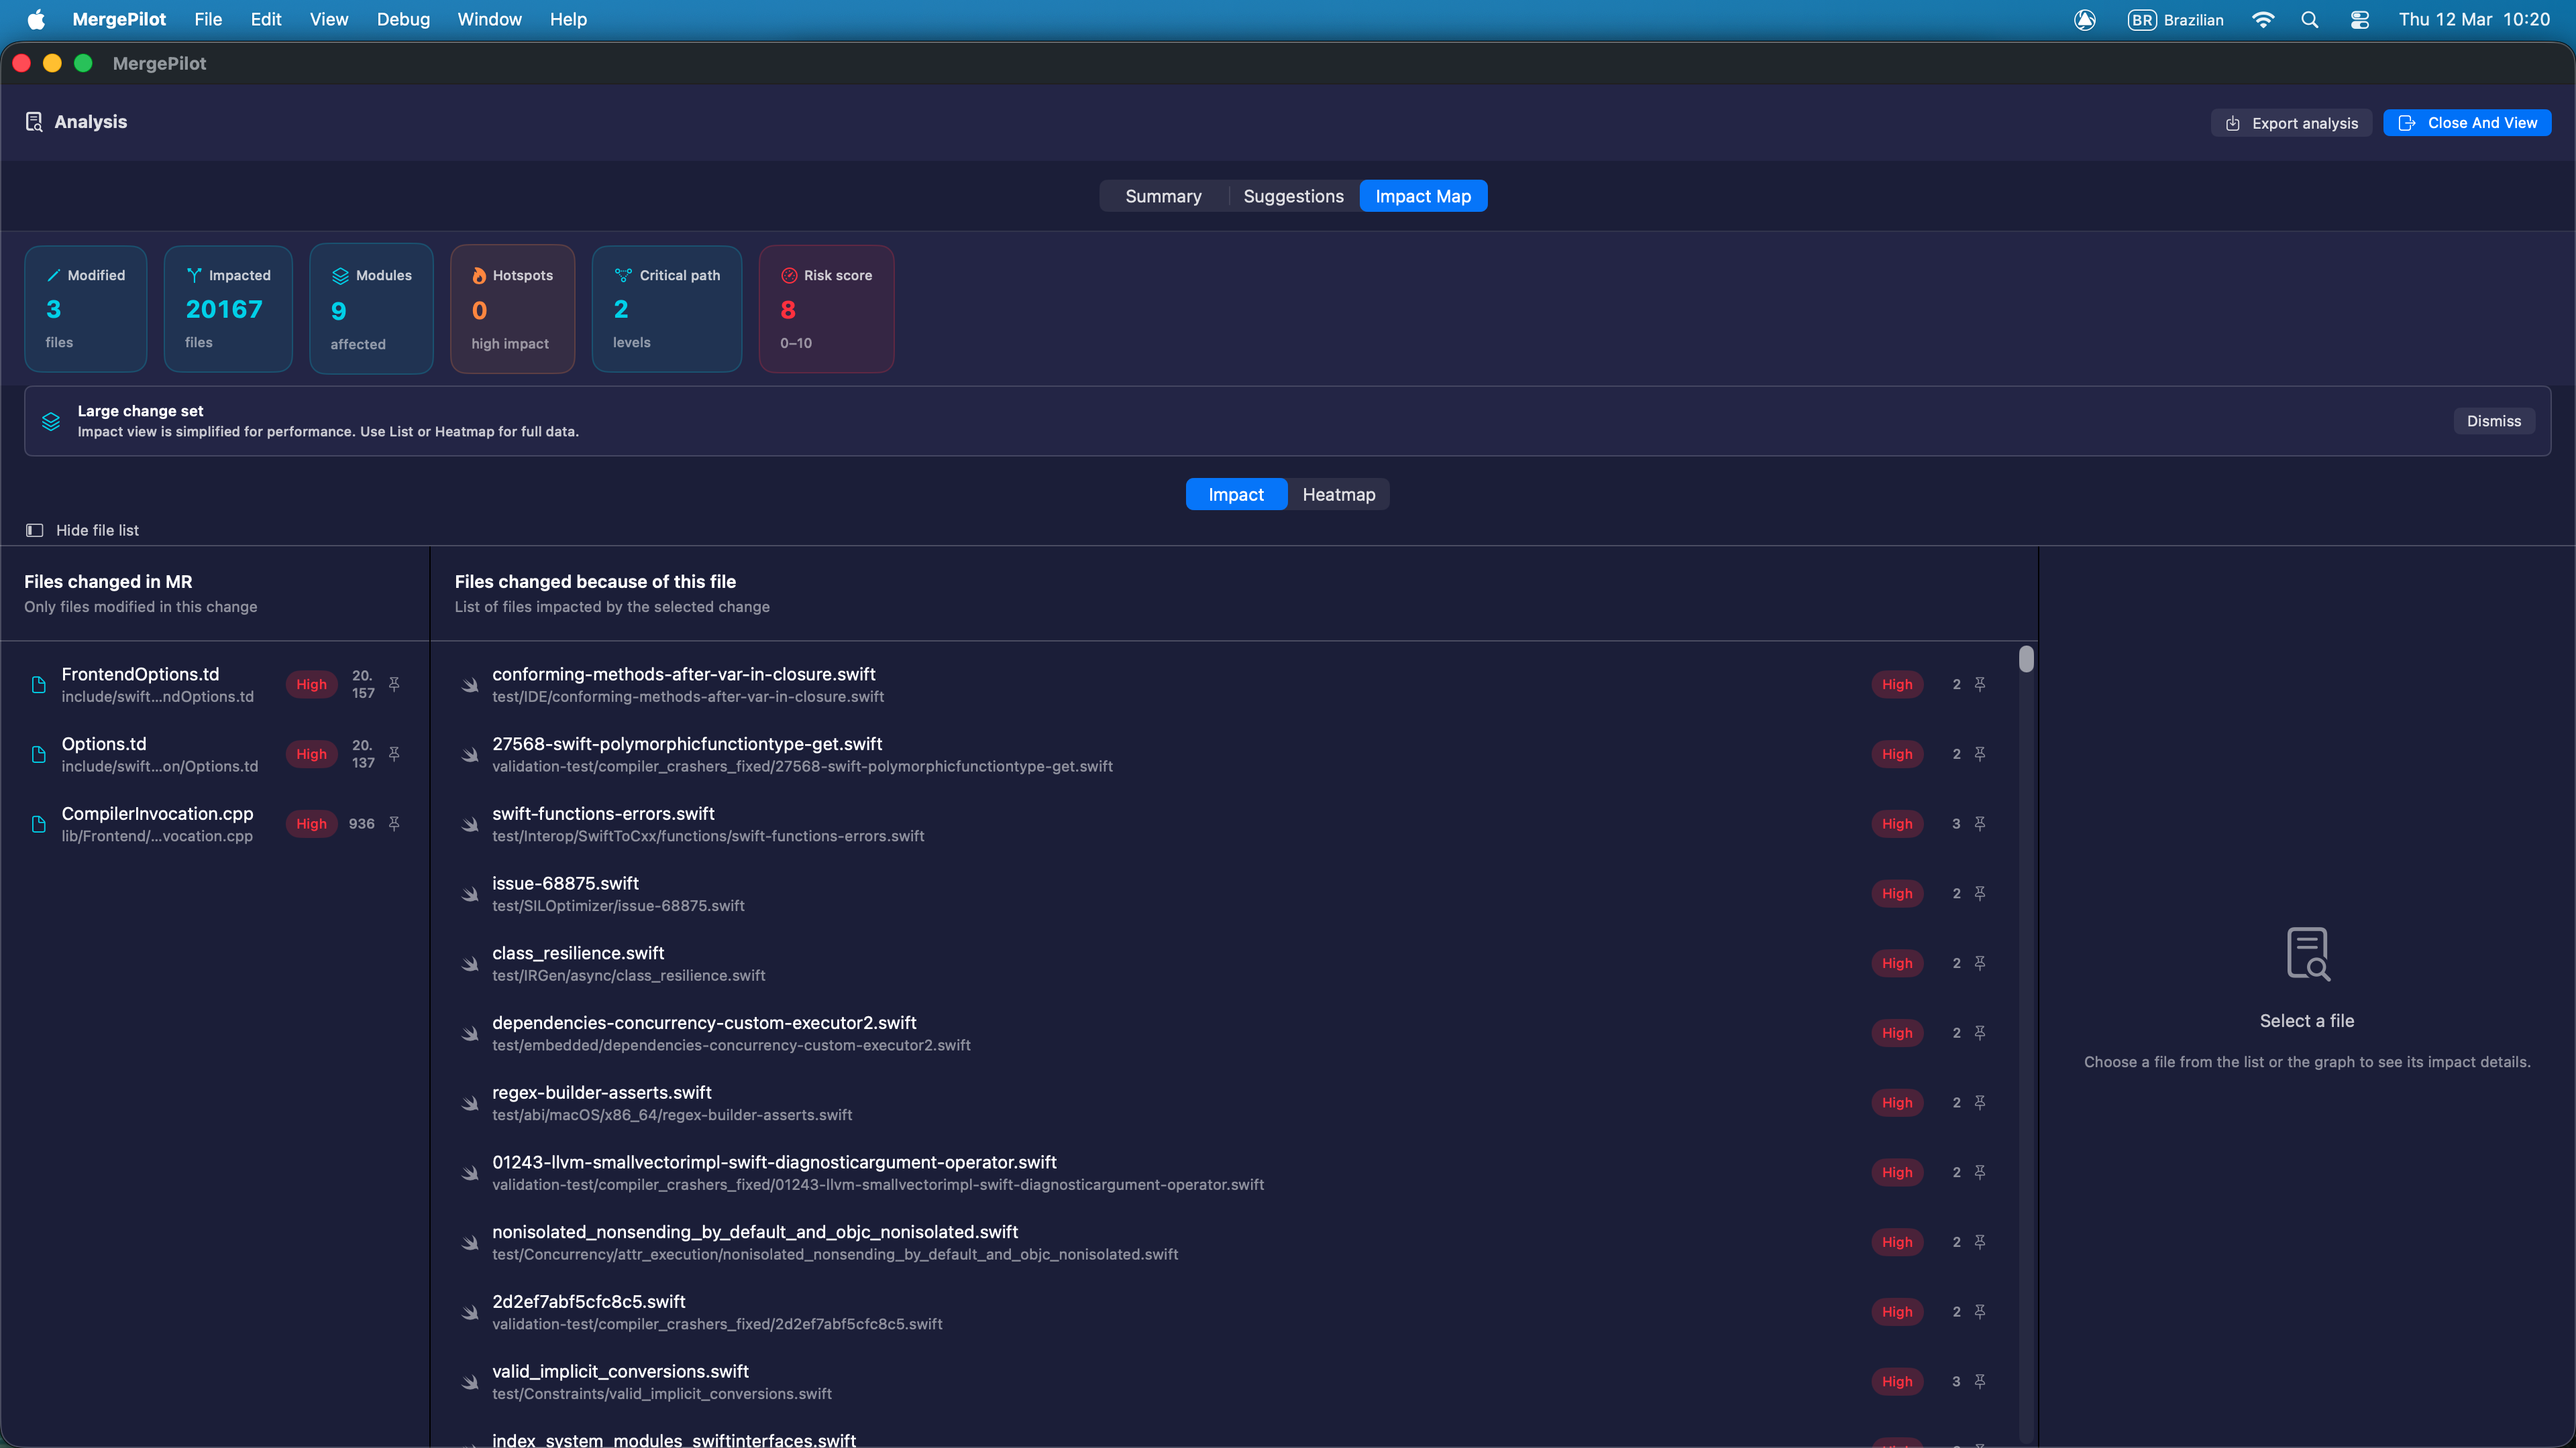Switch to the Heatmap view
This screenshot has width=2576, height=1448.
click(1339, 493)
